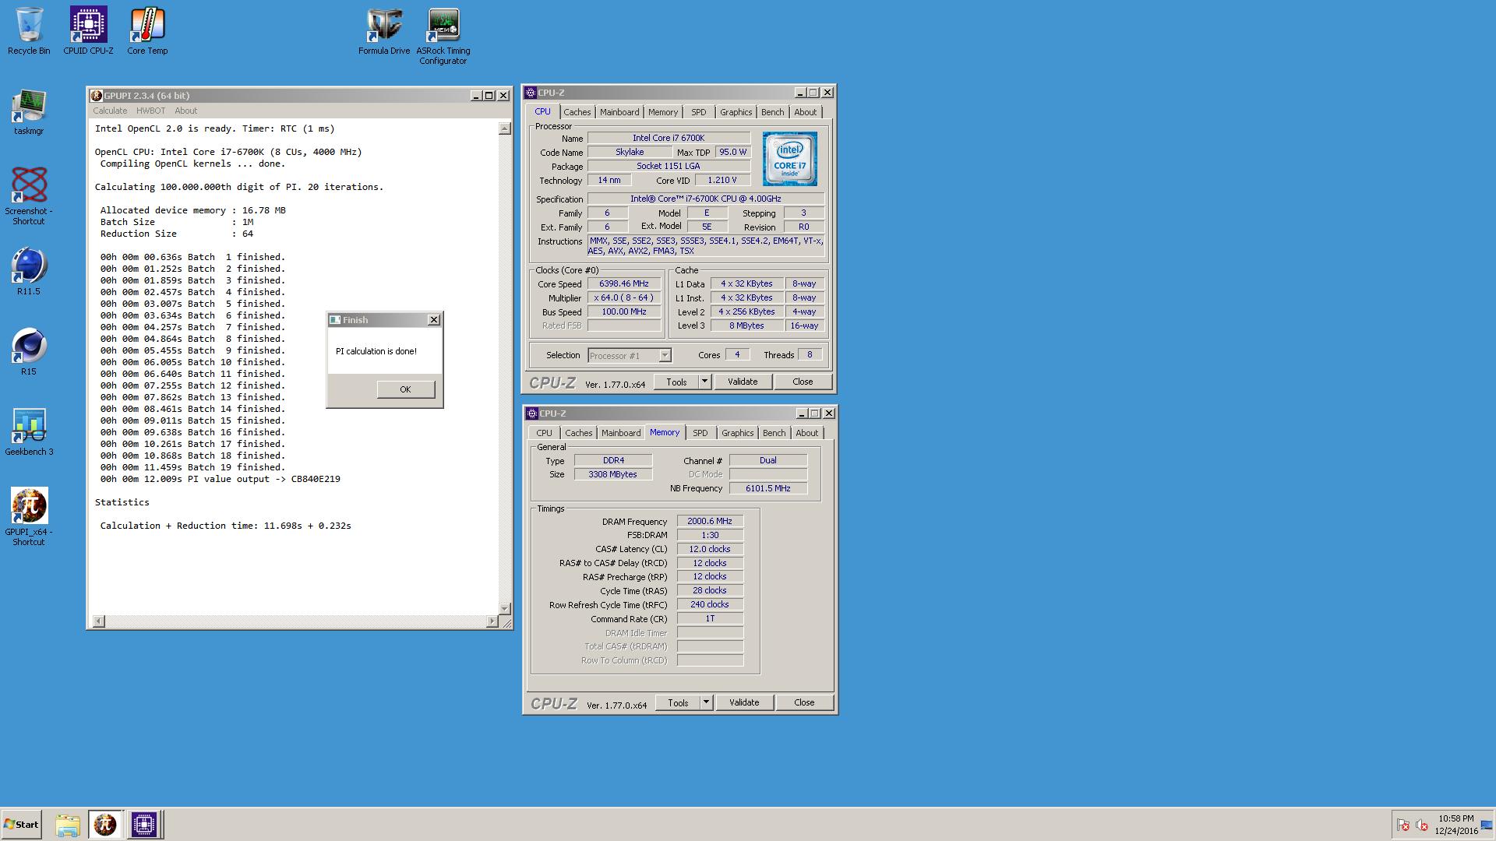Viewport: 1496px width, 841px height.
Task: Click Tools button in upper CPU-Z window
Action: click(676, 382)
